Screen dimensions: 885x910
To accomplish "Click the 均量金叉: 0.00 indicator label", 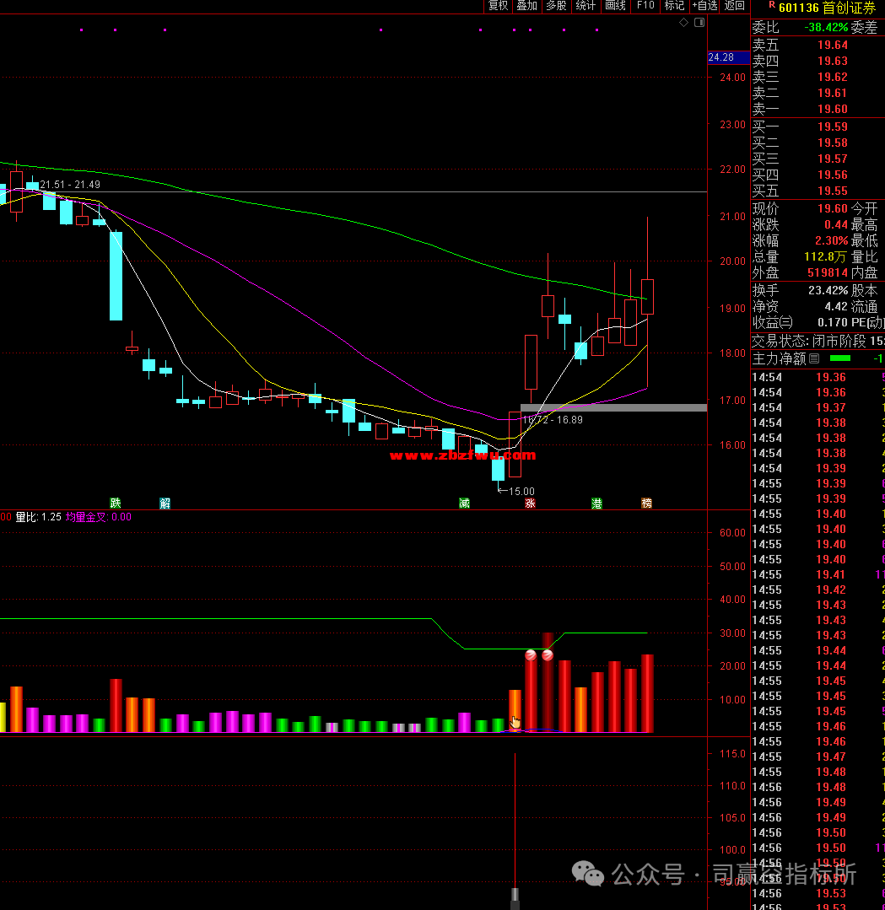I will click(x=98, y=517).
